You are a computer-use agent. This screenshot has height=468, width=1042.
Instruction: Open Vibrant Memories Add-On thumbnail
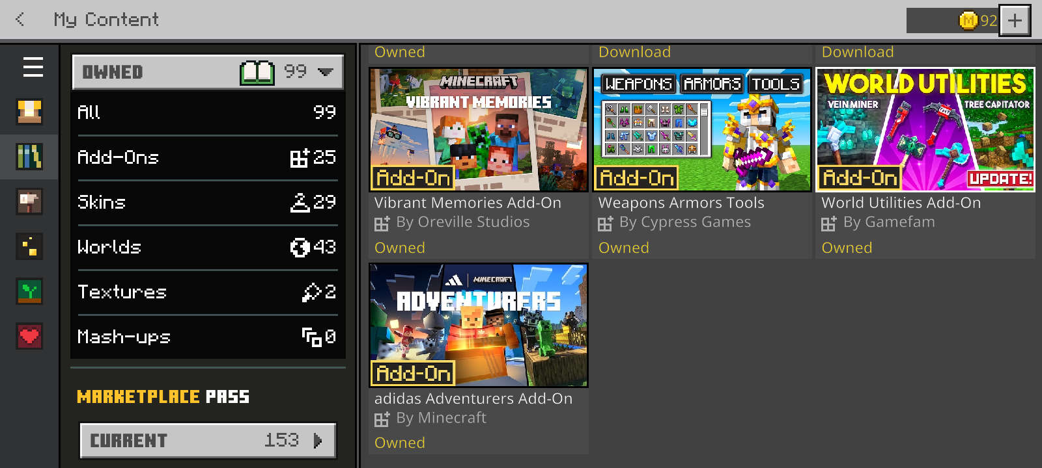[x=479, y=129]
